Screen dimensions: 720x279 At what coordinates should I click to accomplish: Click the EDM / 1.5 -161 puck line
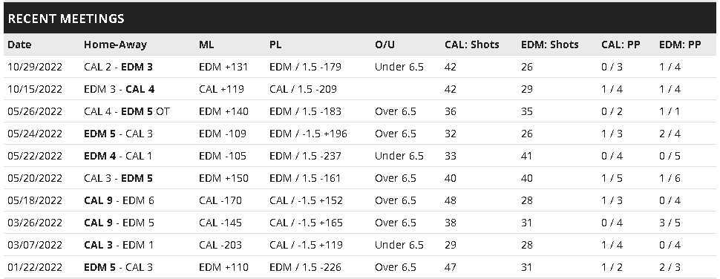click(x=305, y=178)
